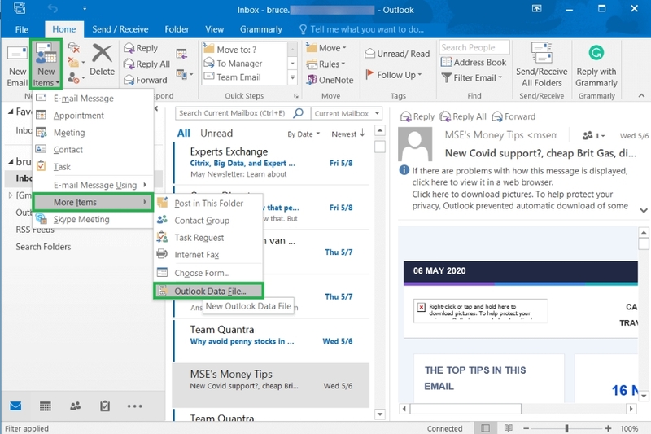Expand the Current Mailbox search scope dropdown

pos(345,114)
